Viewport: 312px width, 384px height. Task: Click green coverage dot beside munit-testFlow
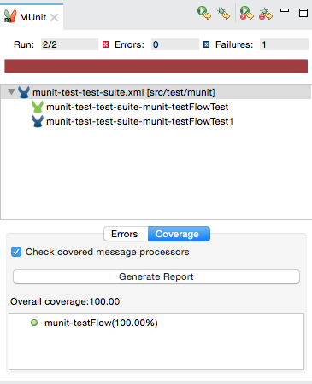[x=34, y=323]
